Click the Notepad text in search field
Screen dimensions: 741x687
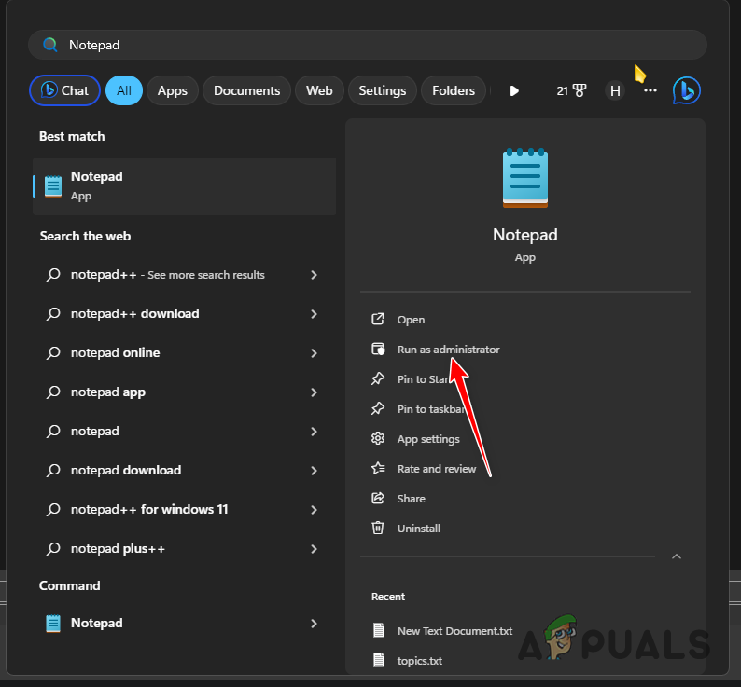pos(94,45)
